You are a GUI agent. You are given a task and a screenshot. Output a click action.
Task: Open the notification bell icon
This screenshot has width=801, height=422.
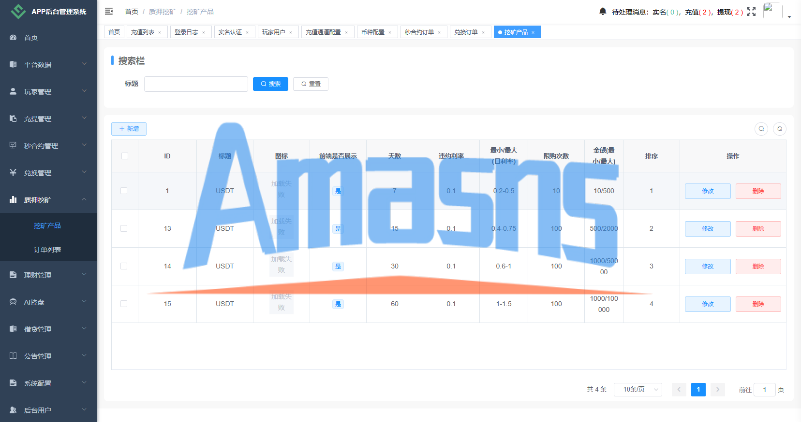(x=603, y=11)
